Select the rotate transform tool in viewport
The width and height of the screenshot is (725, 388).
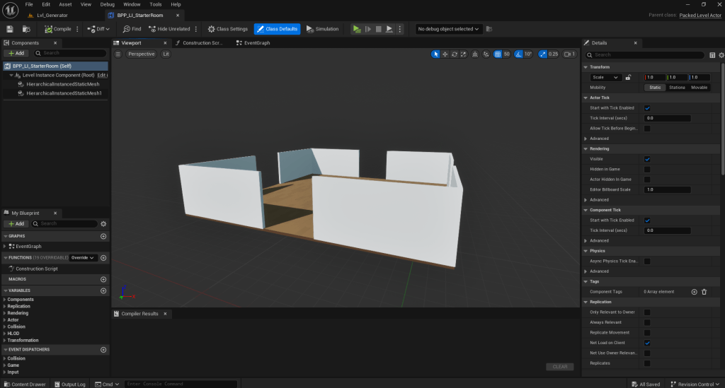[x=454, y=54]
